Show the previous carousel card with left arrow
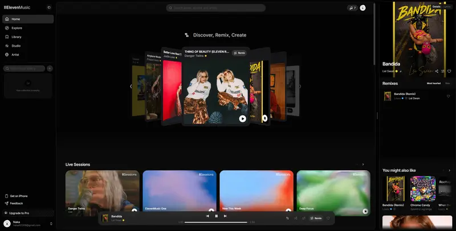The width and height of the screenshot is (456, 231). (131, 86)
